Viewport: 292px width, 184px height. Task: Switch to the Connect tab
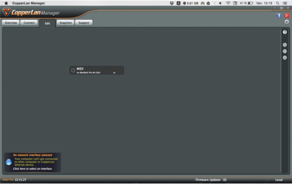click(x=29, y=23)
